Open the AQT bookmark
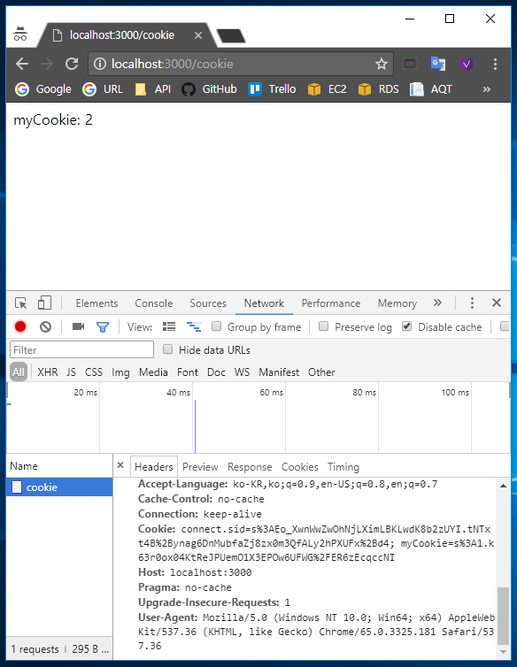Image resolution: width=517 pixels, height=667 pixels. tap(430, 89)
